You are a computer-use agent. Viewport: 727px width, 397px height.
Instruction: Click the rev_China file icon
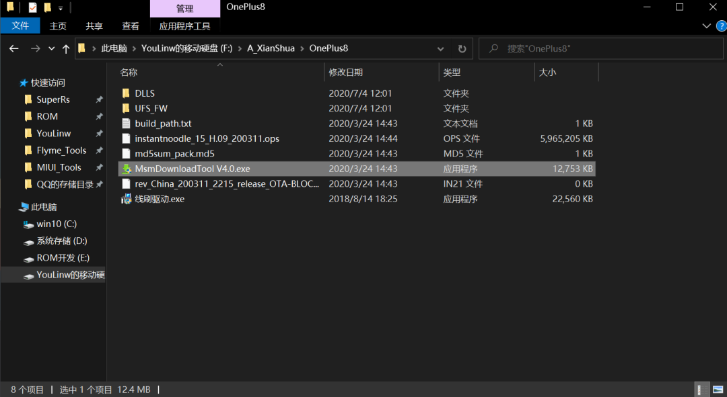click(x=126, y=183)
